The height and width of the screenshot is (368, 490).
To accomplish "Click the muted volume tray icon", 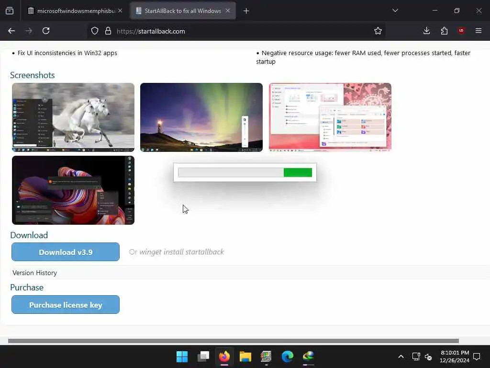I will (428, 356).
